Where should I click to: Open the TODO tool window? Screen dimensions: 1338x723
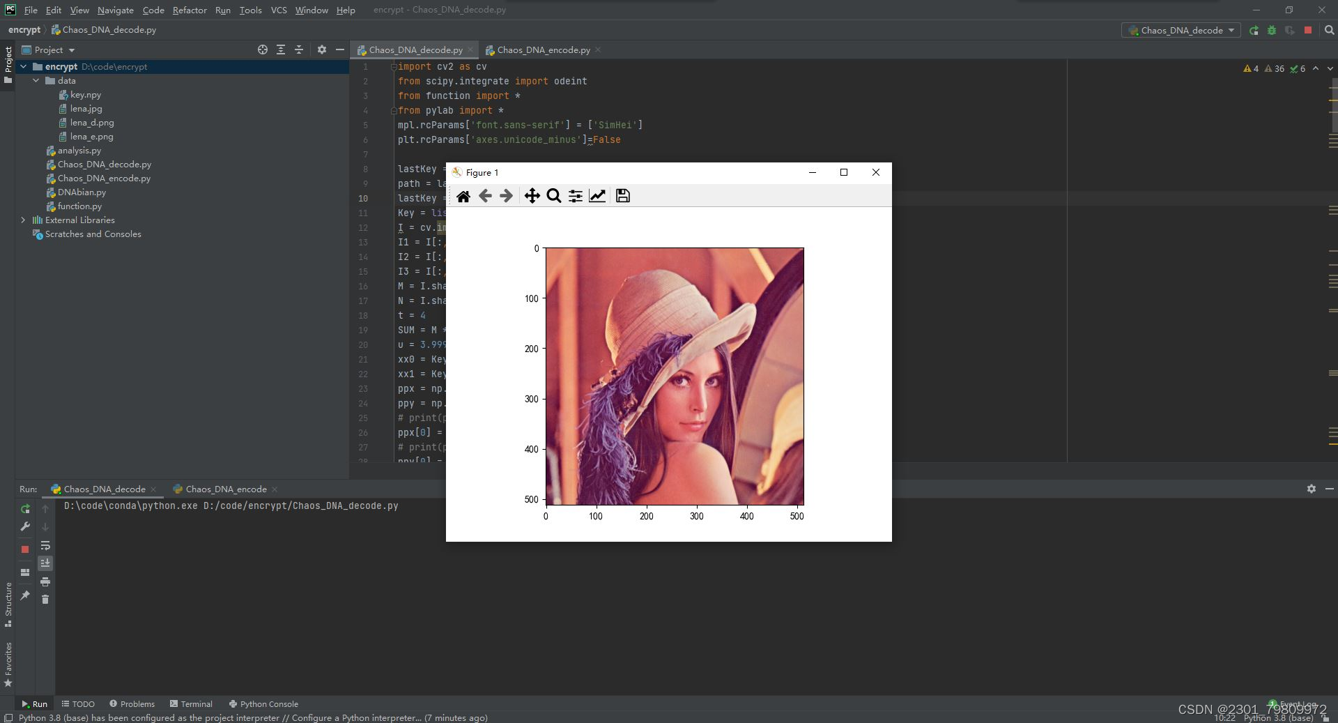click(x=78, y=703)
